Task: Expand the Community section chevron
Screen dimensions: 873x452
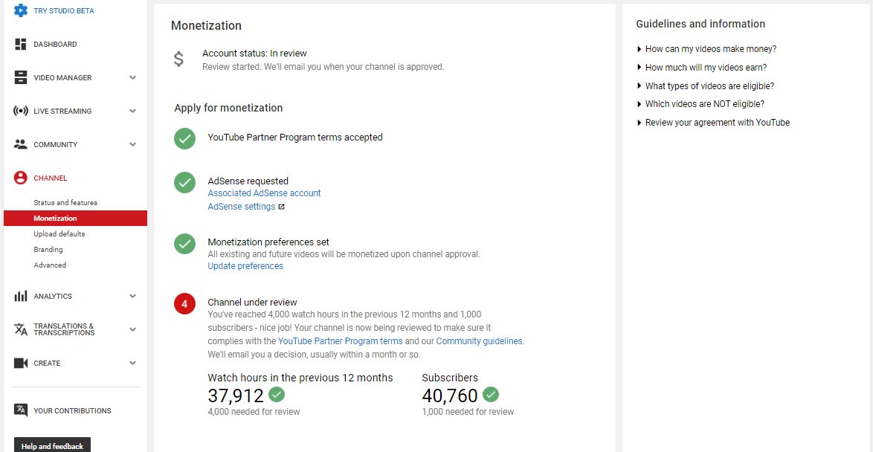Action: (132, 144)
